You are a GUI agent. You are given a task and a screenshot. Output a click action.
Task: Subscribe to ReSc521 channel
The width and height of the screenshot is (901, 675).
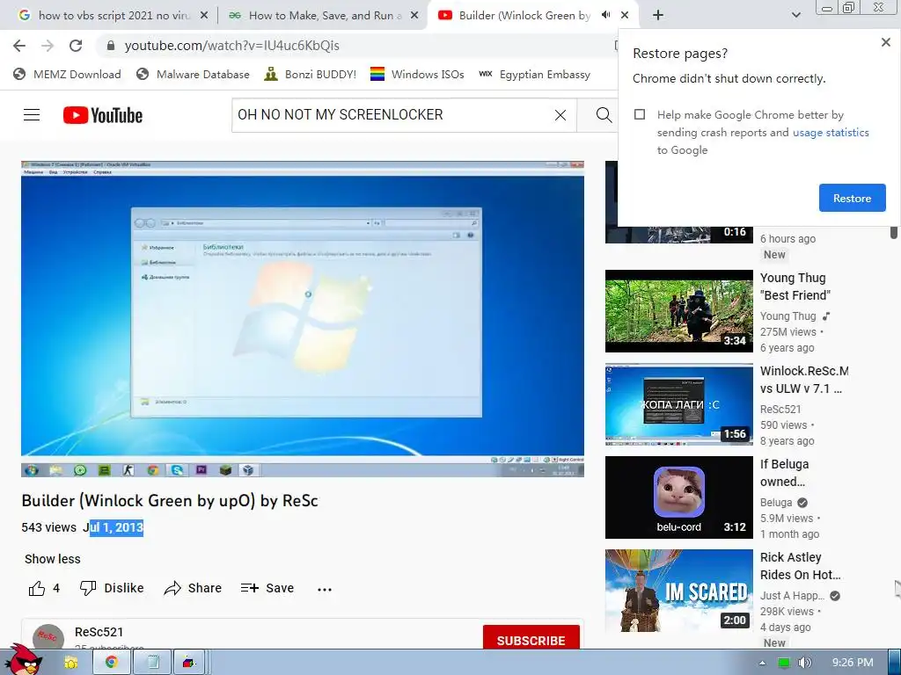531,638
